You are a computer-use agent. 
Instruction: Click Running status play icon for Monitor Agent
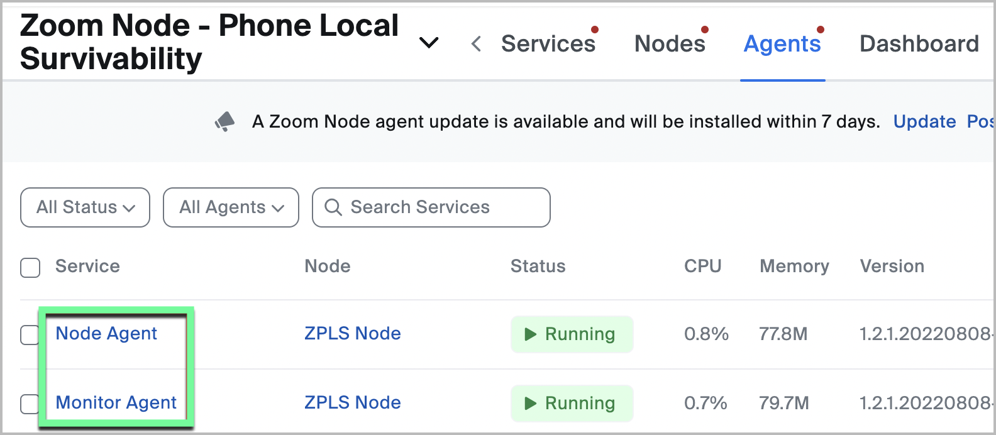point(530,404)
